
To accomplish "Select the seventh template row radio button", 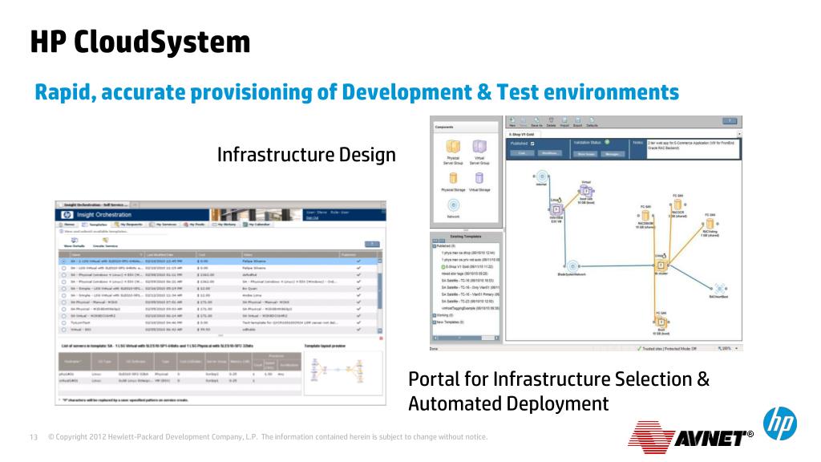I will point(64,302).
